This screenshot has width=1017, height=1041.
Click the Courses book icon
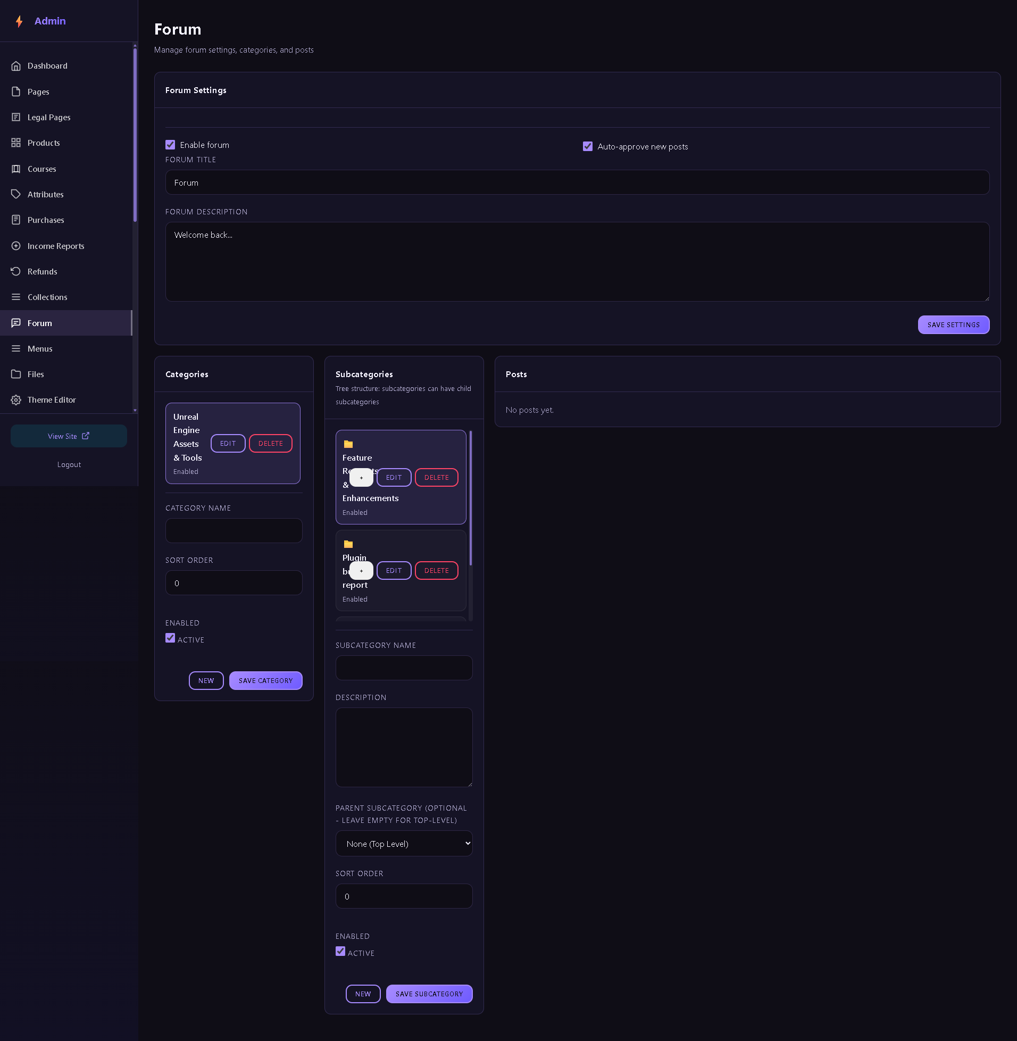[16, 169]
